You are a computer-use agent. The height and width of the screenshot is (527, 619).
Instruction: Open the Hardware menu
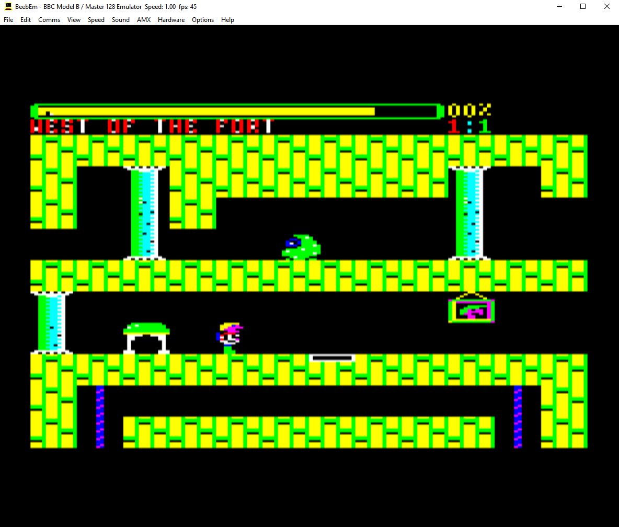click(x=171, y=19)
